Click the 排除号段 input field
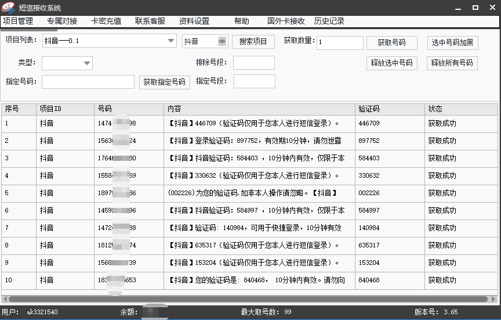Image resolution: width=501 pixels, height=320 pixels. click(253, 63)
